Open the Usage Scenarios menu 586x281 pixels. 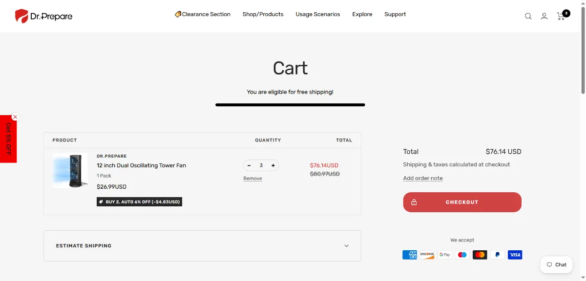coord(318,14)
